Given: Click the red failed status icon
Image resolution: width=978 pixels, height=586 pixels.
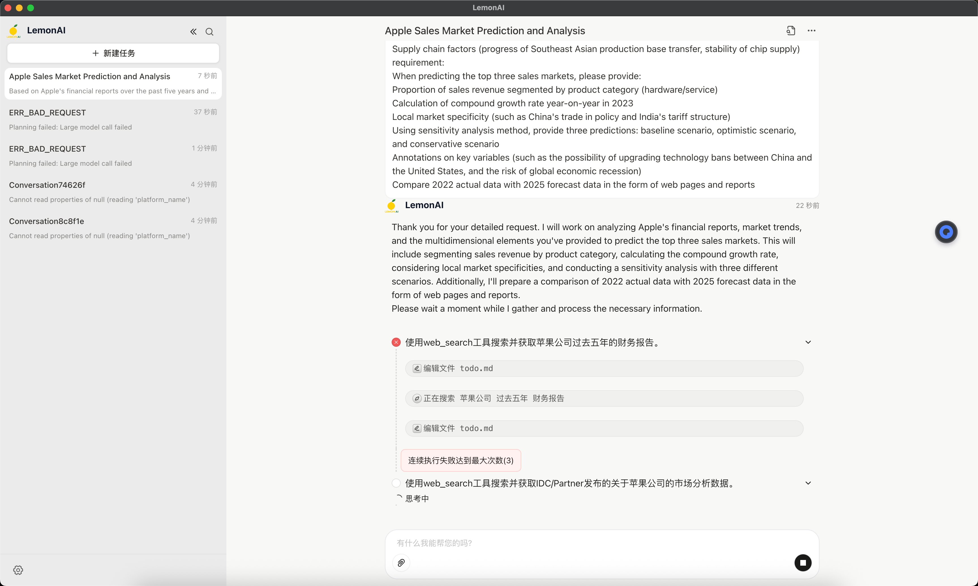Looking at the screenshot, I should [x=396, y=342].
